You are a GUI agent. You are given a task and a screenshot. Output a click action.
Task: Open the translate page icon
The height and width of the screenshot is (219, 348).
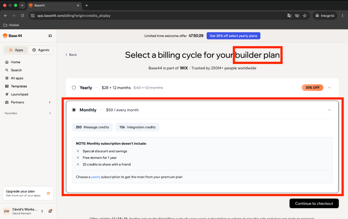click(290, 16)
